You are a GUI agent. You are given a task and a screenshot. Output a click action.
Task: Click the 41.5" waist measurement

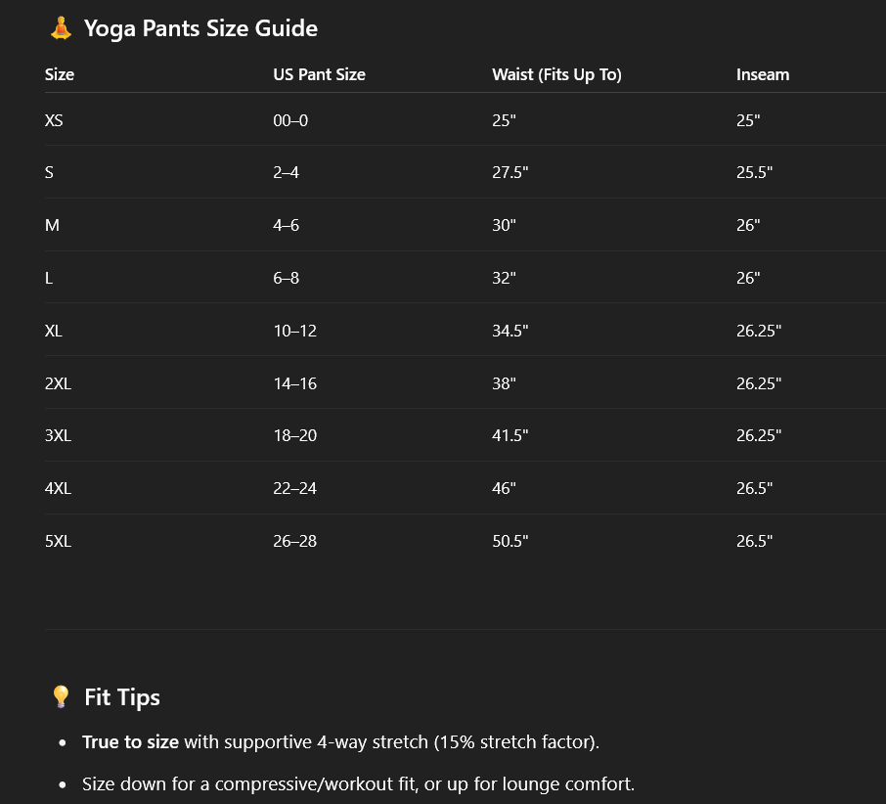(509, 436)
